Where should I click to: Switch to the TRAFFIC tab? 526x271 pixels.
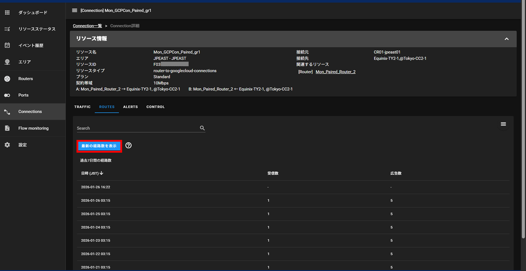(x=82, y=107)
